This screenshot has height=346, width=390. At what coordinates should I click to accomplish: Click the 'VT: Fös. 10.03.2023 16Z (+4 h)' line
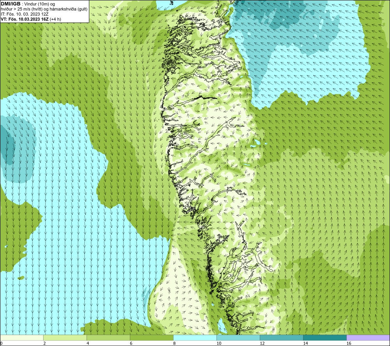click(x=31, y=19)
